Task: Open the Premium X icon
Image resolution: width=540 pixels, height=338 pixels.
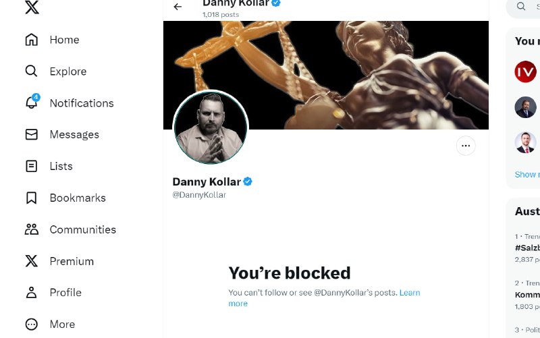Action: pyautogui.click(x=32, y=261)
